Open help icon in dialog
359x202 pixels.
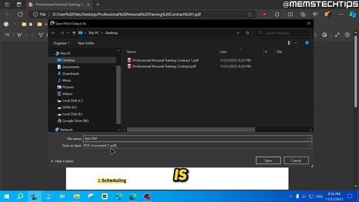307,43
